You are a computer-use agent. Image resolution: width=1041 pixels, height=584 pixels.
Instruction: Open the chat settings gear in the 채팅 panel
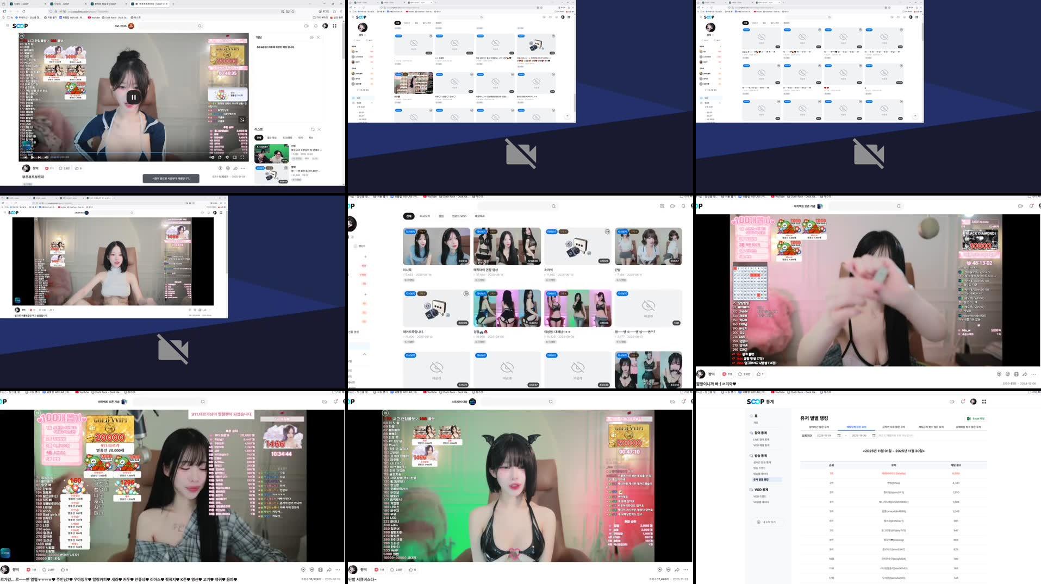[x=311, y=37]
